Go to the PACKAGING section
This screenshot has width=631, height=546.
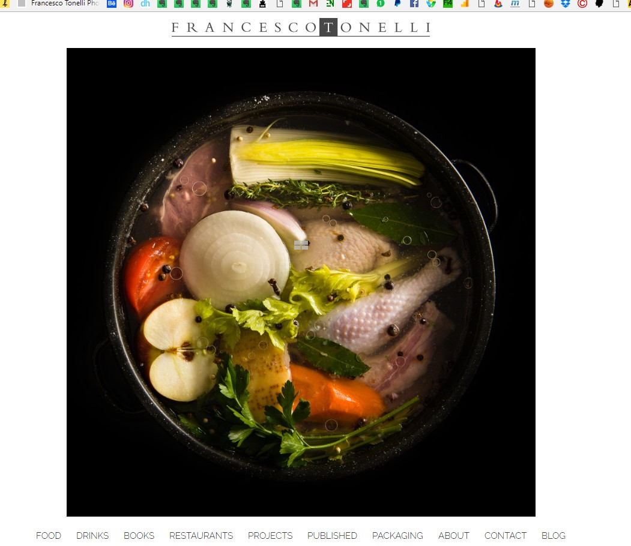click(397, 536)
